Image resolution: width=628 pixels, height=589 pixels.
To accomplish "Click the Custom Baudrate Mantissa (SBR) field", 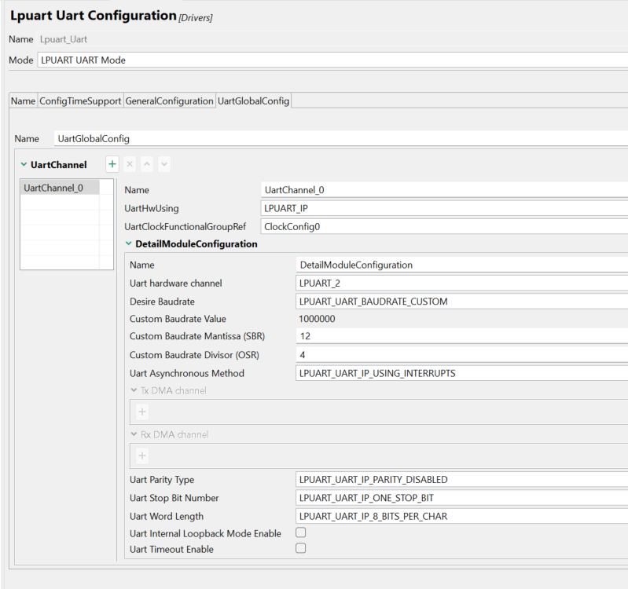I will tap(461, 336).
